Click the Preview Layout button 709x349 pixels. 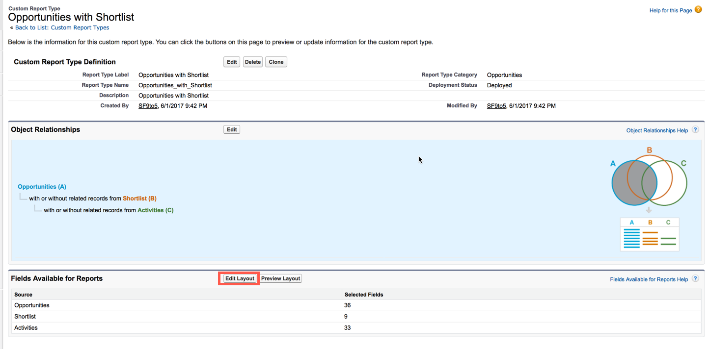pos(280,278)
